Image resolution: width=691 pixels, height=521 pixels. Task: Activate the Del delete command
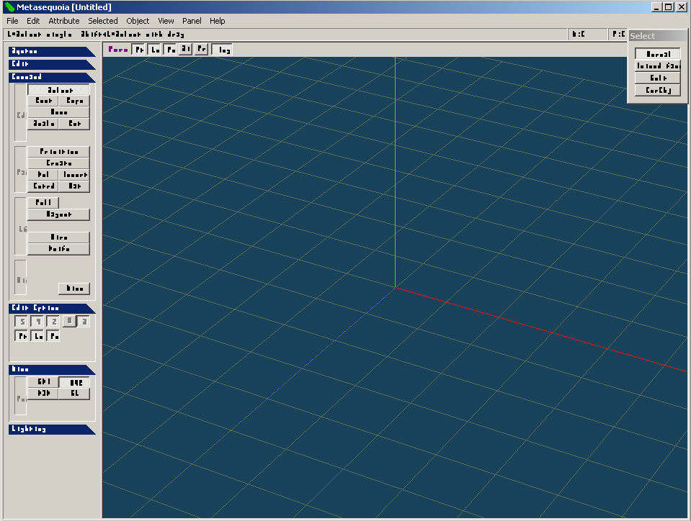point(43,175)
